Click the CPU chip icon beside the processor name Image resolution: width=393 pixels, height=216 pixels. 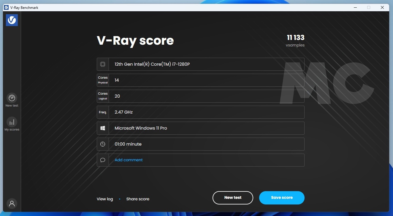pyautogui.click(x=102, y=64)
